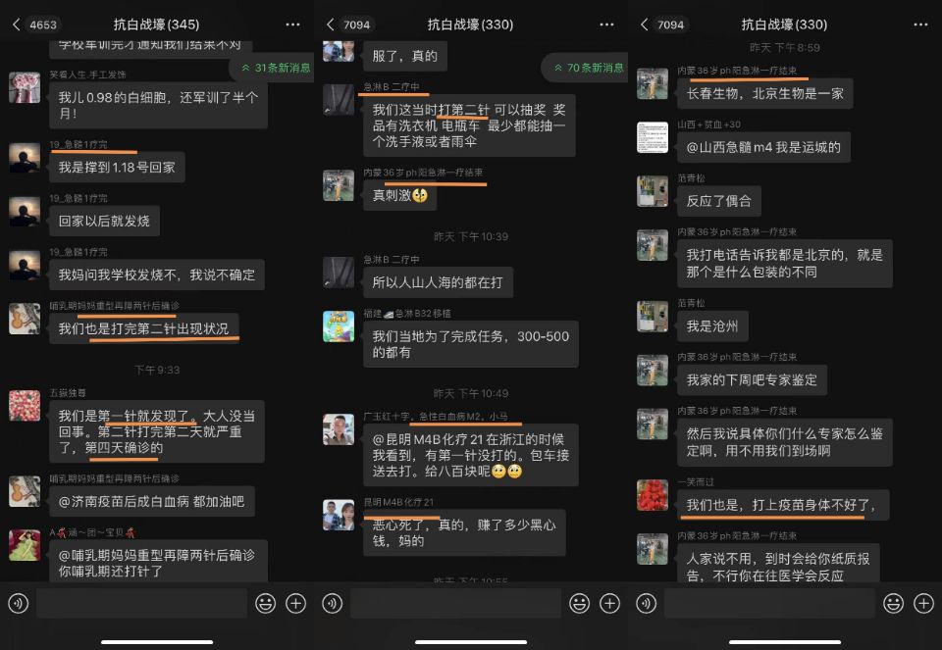Viewport: 942px width, 650px height.
Task: Open the emoji picker in the middle chat
Action: tap(579, 603)
